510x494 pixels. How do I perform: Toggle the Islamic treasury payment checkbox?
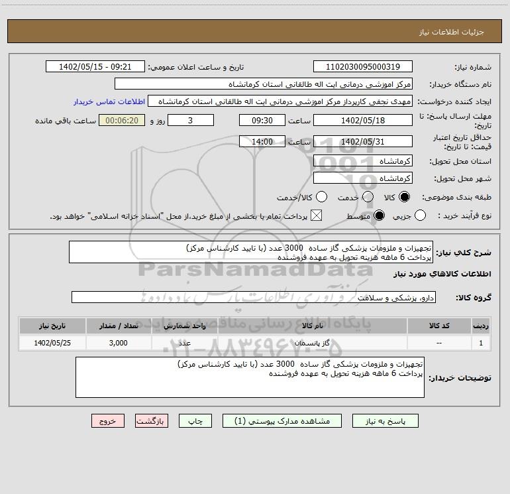coord(316,216)
